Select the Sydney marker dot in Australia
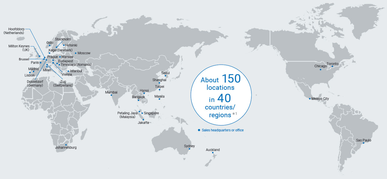The image size is (387, 179). (x=189, y=149)
